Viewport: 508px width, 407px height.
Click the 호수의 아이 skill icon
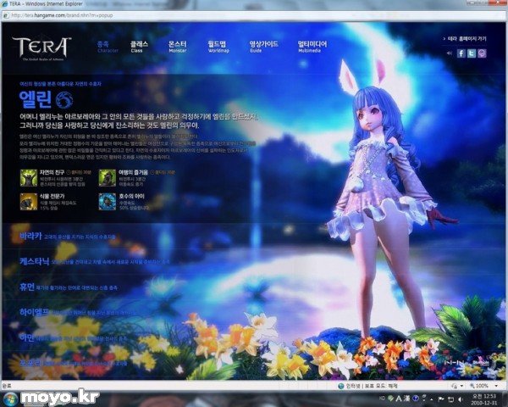(x=108, y=202)
